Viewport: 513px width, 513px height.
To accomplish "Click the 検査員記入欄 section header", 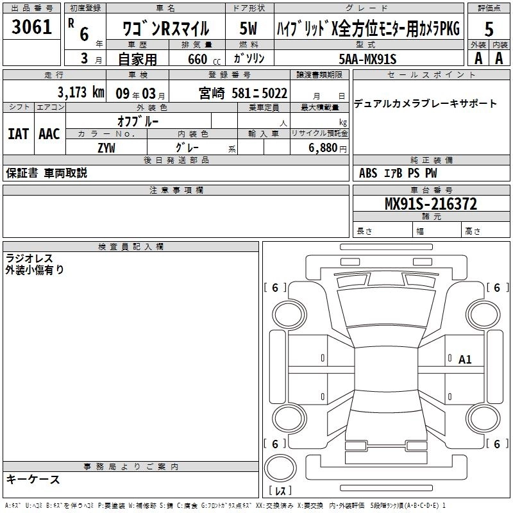I will coord(131,246).
